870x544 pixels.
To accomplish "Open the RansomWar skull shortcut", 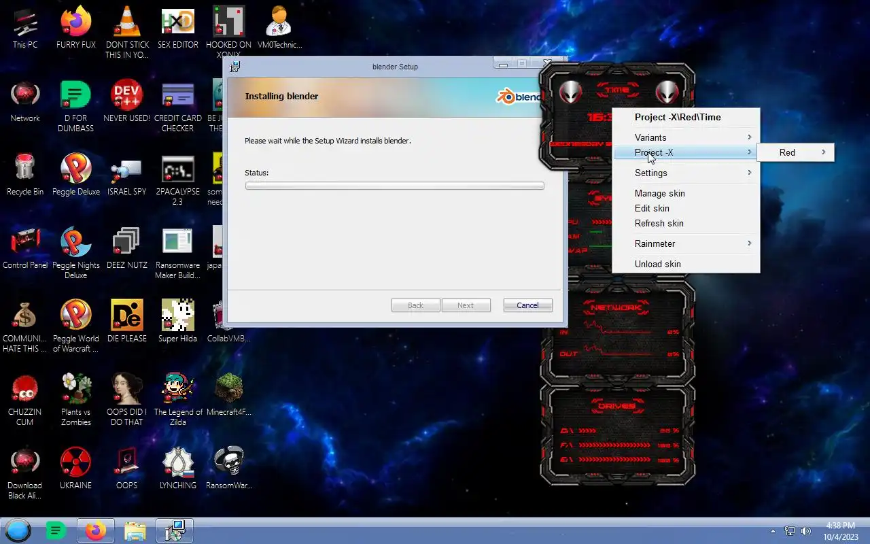I will pos(228,468).
